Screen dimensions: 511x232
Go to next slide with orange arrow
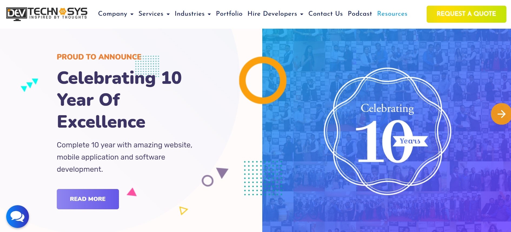pyautogui.click(x=501, y=114)
